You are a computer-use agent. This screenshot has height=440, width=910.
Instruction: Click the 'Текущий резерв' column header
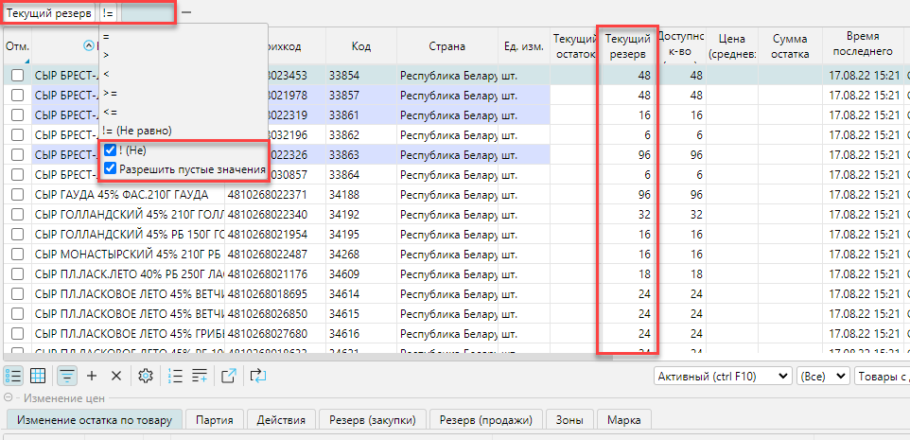(x=626, y=46)
